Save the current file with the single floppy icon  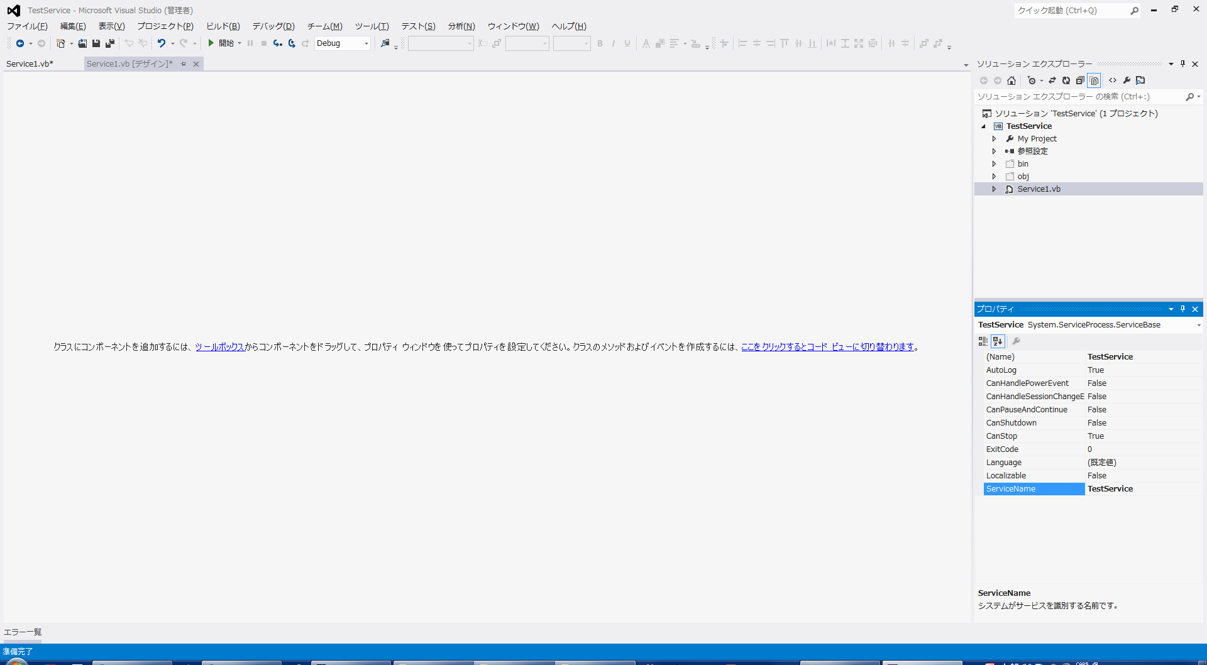(96, 43)
